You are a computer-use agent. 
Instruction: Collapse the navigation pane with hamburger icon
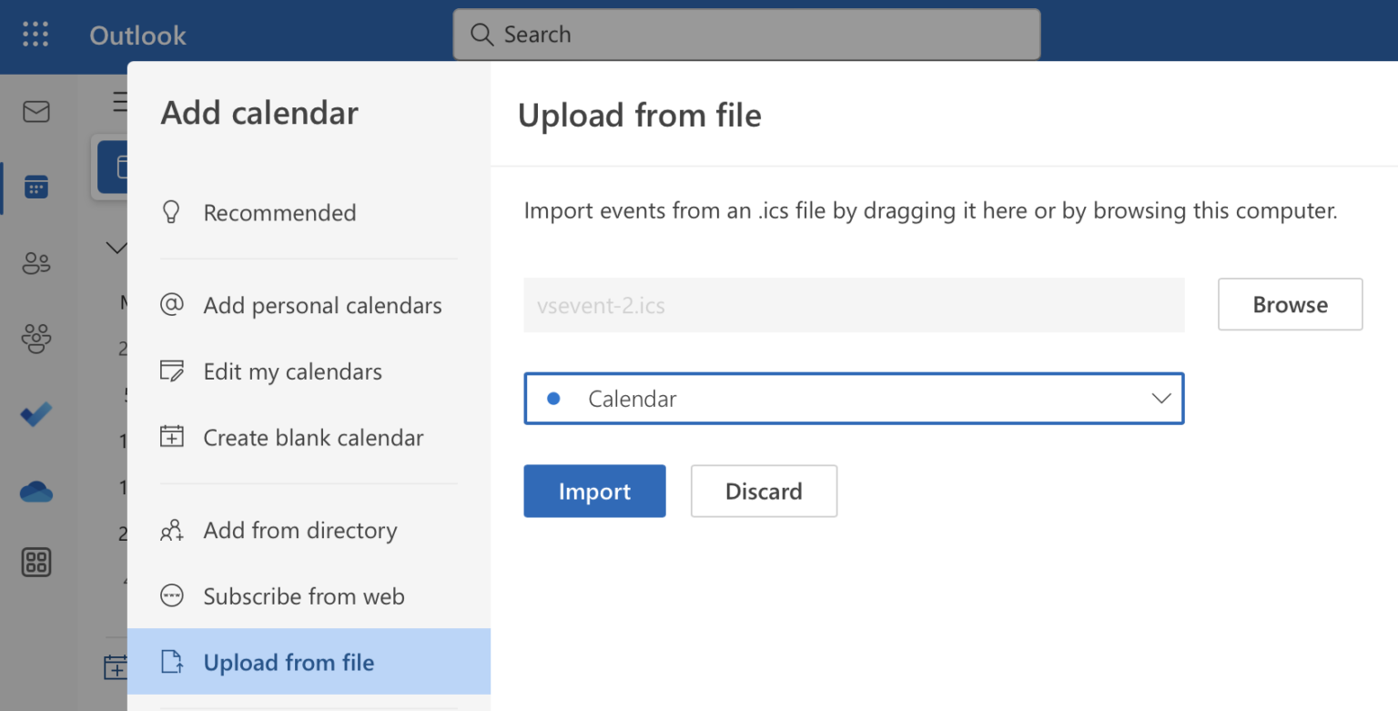click(121, 102)
